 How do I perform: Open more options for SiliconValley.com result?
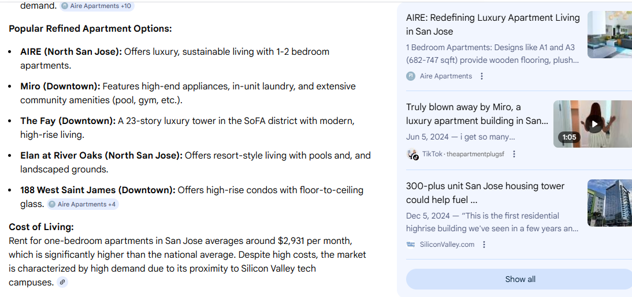pyautogui.click(x=484, y=245)
